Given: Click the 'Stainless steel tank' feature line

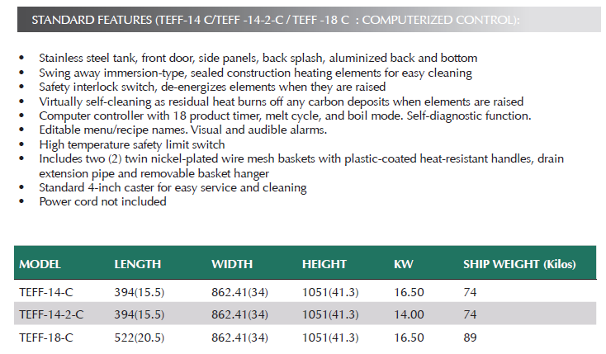Looking at the screenshot, I should [258, 58].
